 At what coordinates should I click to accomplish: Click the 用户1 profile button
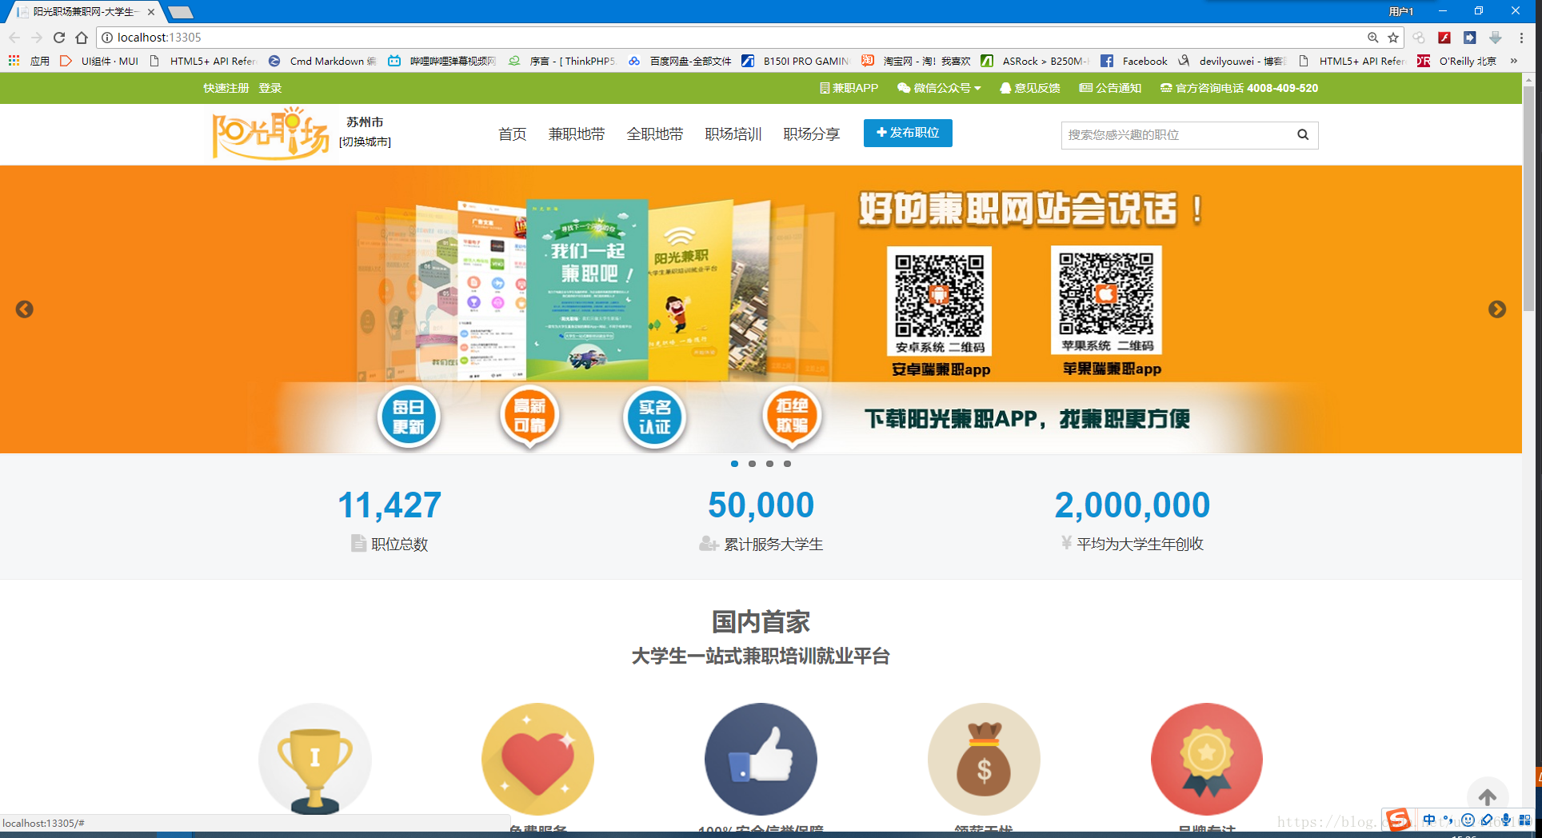(1400, 11)
